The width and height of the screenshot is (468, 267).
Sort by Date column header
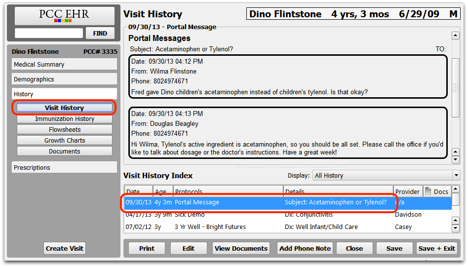(139, 191)
